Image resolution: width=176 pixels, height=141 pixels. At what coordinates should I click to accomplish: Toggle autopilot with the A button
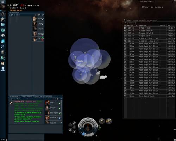(x=74, y=132)
